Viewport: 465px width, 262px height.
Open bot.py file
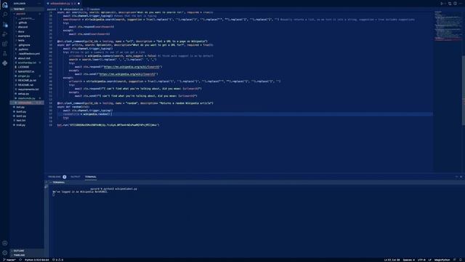[x=20, y=107]
